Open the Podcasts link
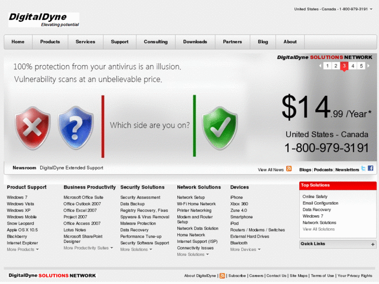The width and height of the screenshot is (379, 284). click(x=323, y=170)
